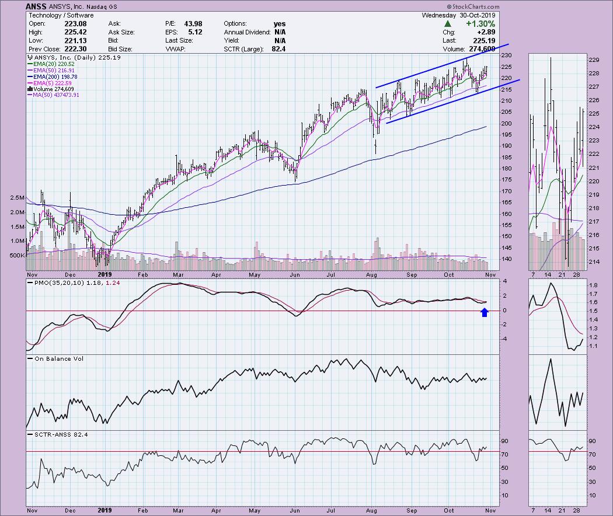Click the Yield N/A value
This screenshot has height=516, width=613.
[280, 41]
